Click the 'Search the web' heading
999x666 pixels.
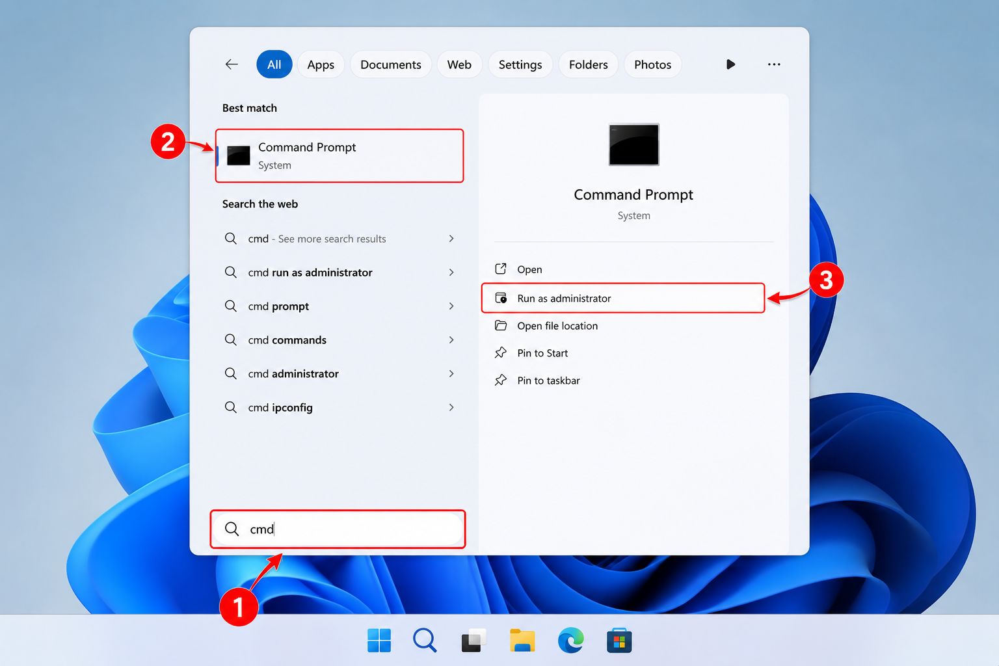[260, 204]
